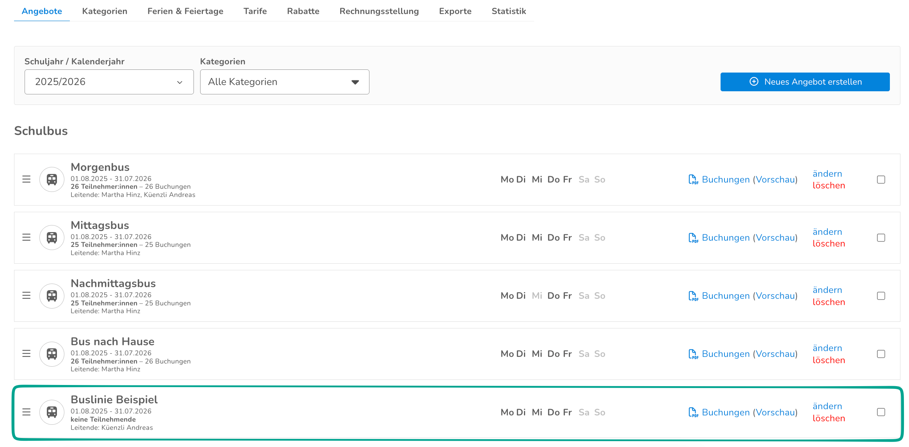The image size is (909, 447).
Task: Click the drag handle for Bus nach Hause
Action: click(x=26, y=354)
